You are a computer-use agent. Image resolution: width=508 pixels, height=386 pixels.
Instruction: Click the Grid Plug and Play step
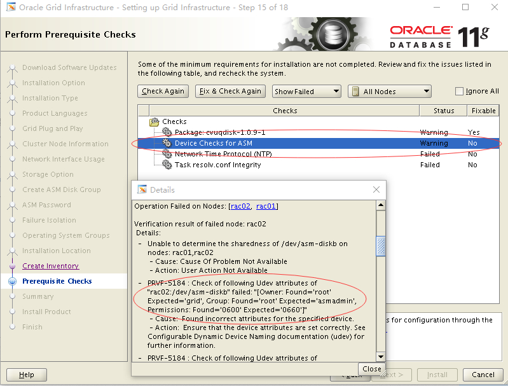53,128
